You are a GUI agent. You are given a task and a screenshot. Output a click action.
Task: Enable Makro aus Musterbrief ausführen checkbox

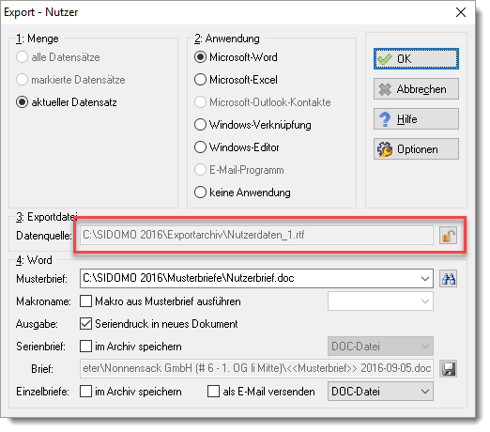coord(85,301)
